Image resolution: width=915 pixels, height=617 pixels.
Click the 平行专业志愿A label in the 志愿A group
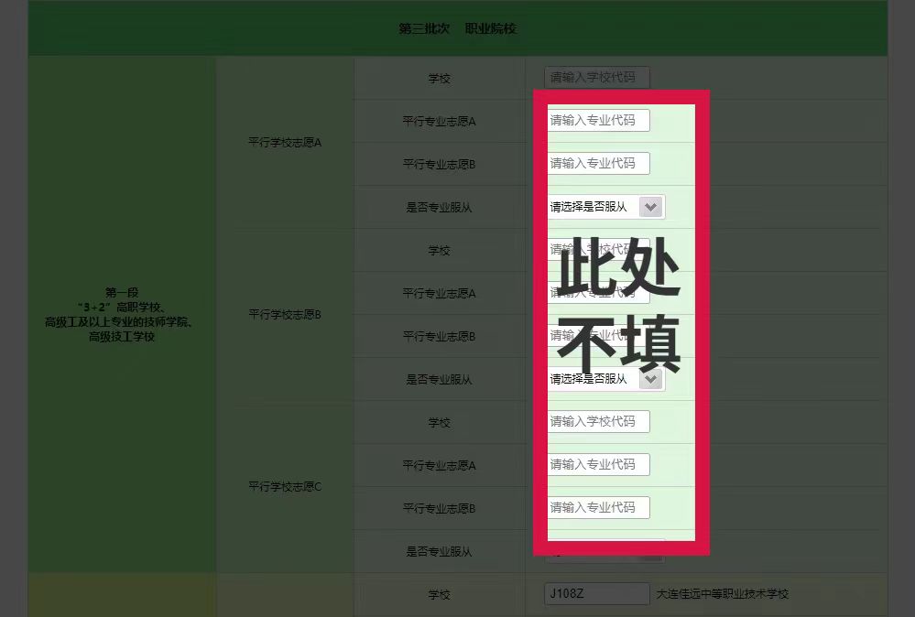pyautogui.click(x=439, y=122)
